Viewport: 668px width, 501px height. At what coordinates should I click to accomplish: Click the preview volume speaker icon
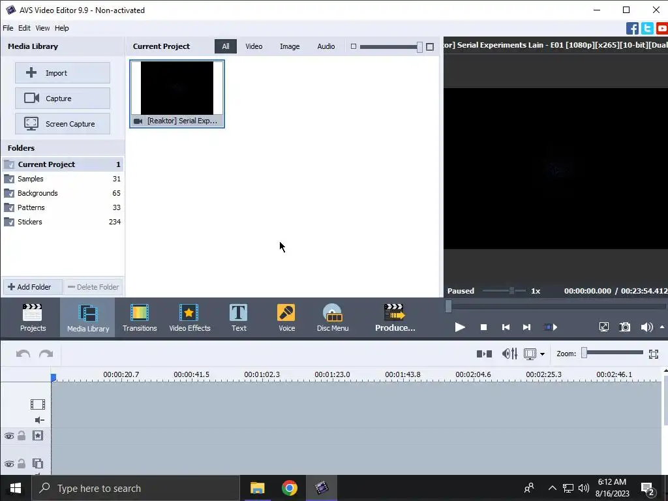(646, 327)
